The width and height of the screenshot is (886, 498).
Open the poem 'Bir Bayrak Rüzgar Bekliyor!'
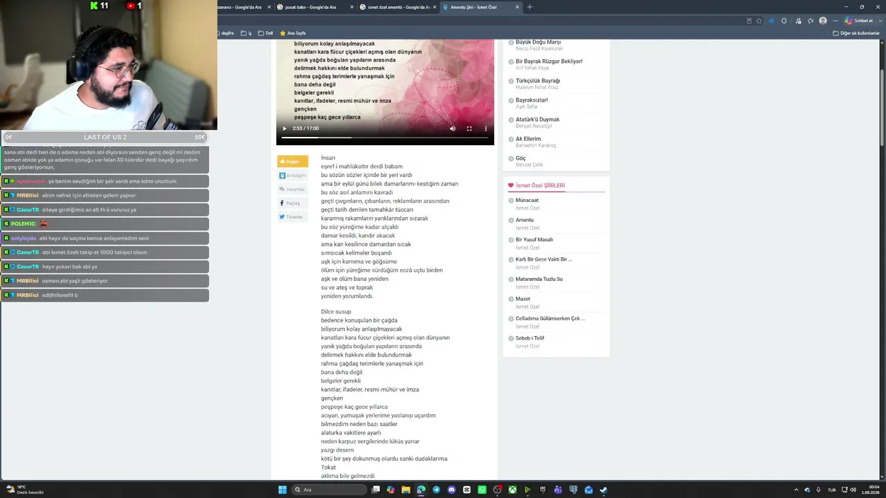(x=549, y=62)
